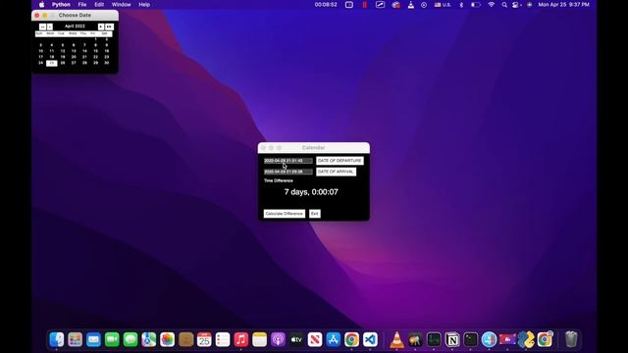Click the DATE OF DEPARTURE button
Screen dimensions: 628x353
point(340,161)
